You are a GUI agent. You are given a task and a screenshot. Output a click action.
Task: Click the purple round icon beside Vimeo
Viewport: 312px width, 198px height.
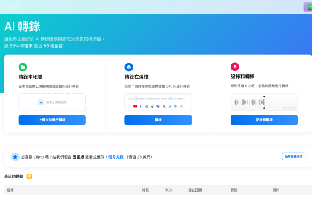coord(175,106)
